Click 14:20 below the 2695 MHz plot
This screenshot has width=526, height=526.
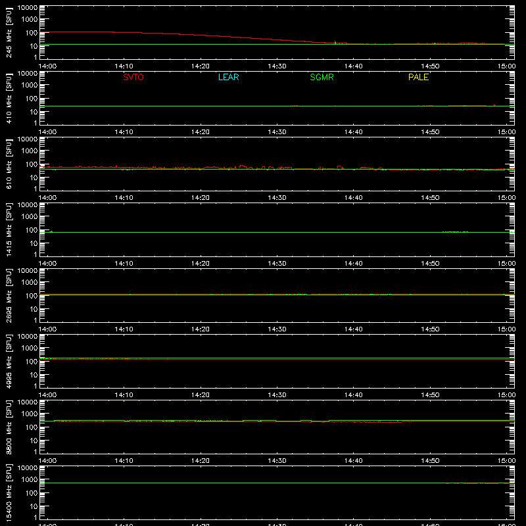coord(201,329)
